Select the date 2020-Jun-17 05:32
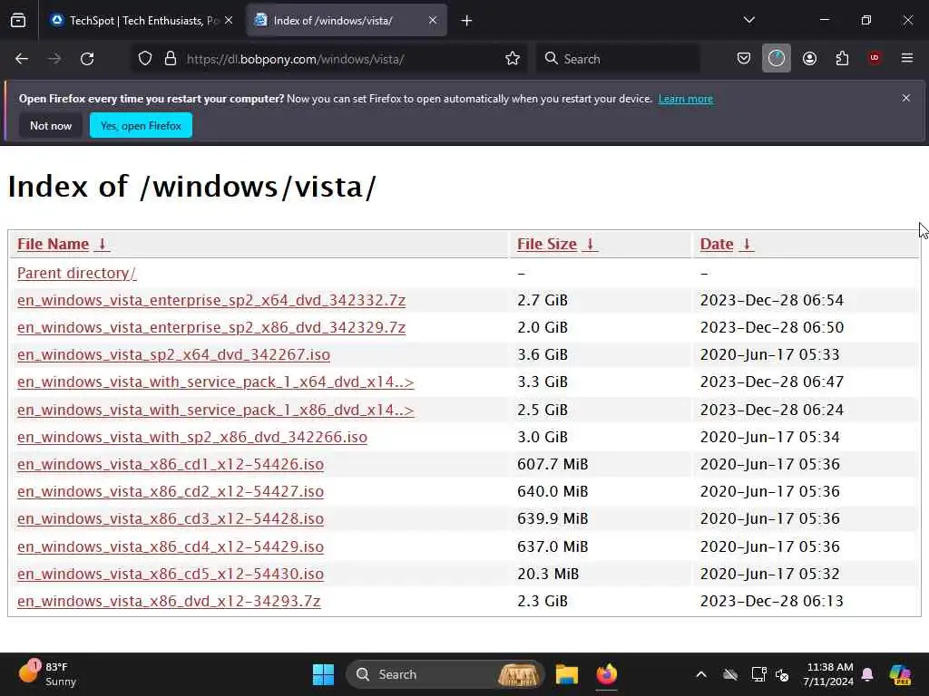 (x=770, y=574)
